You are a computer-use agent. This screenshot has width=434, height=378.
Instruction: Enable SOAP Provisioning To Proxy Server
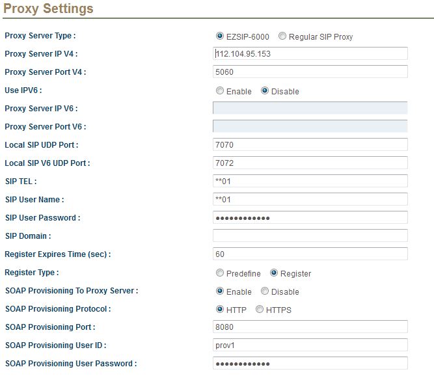(220, 291)
